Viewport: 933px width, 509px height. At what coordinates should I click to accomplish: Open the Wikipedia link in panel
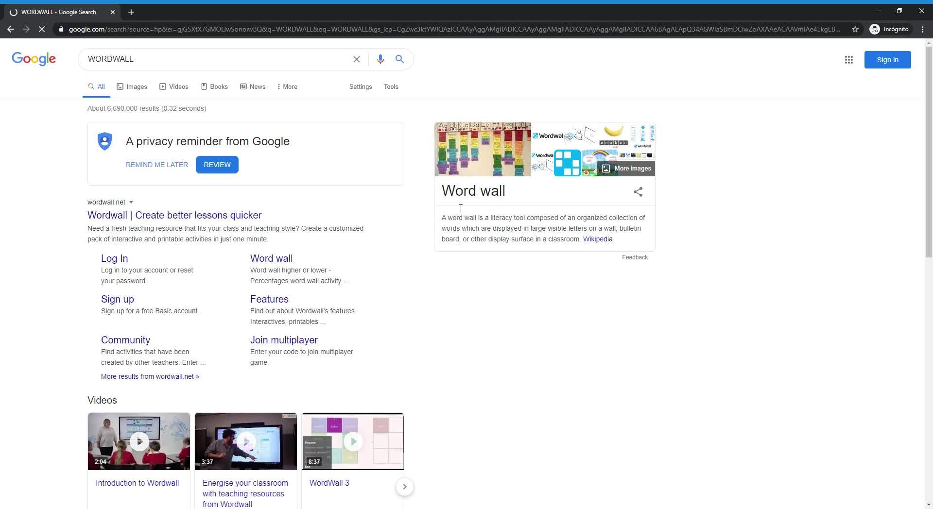pos(598,239)
